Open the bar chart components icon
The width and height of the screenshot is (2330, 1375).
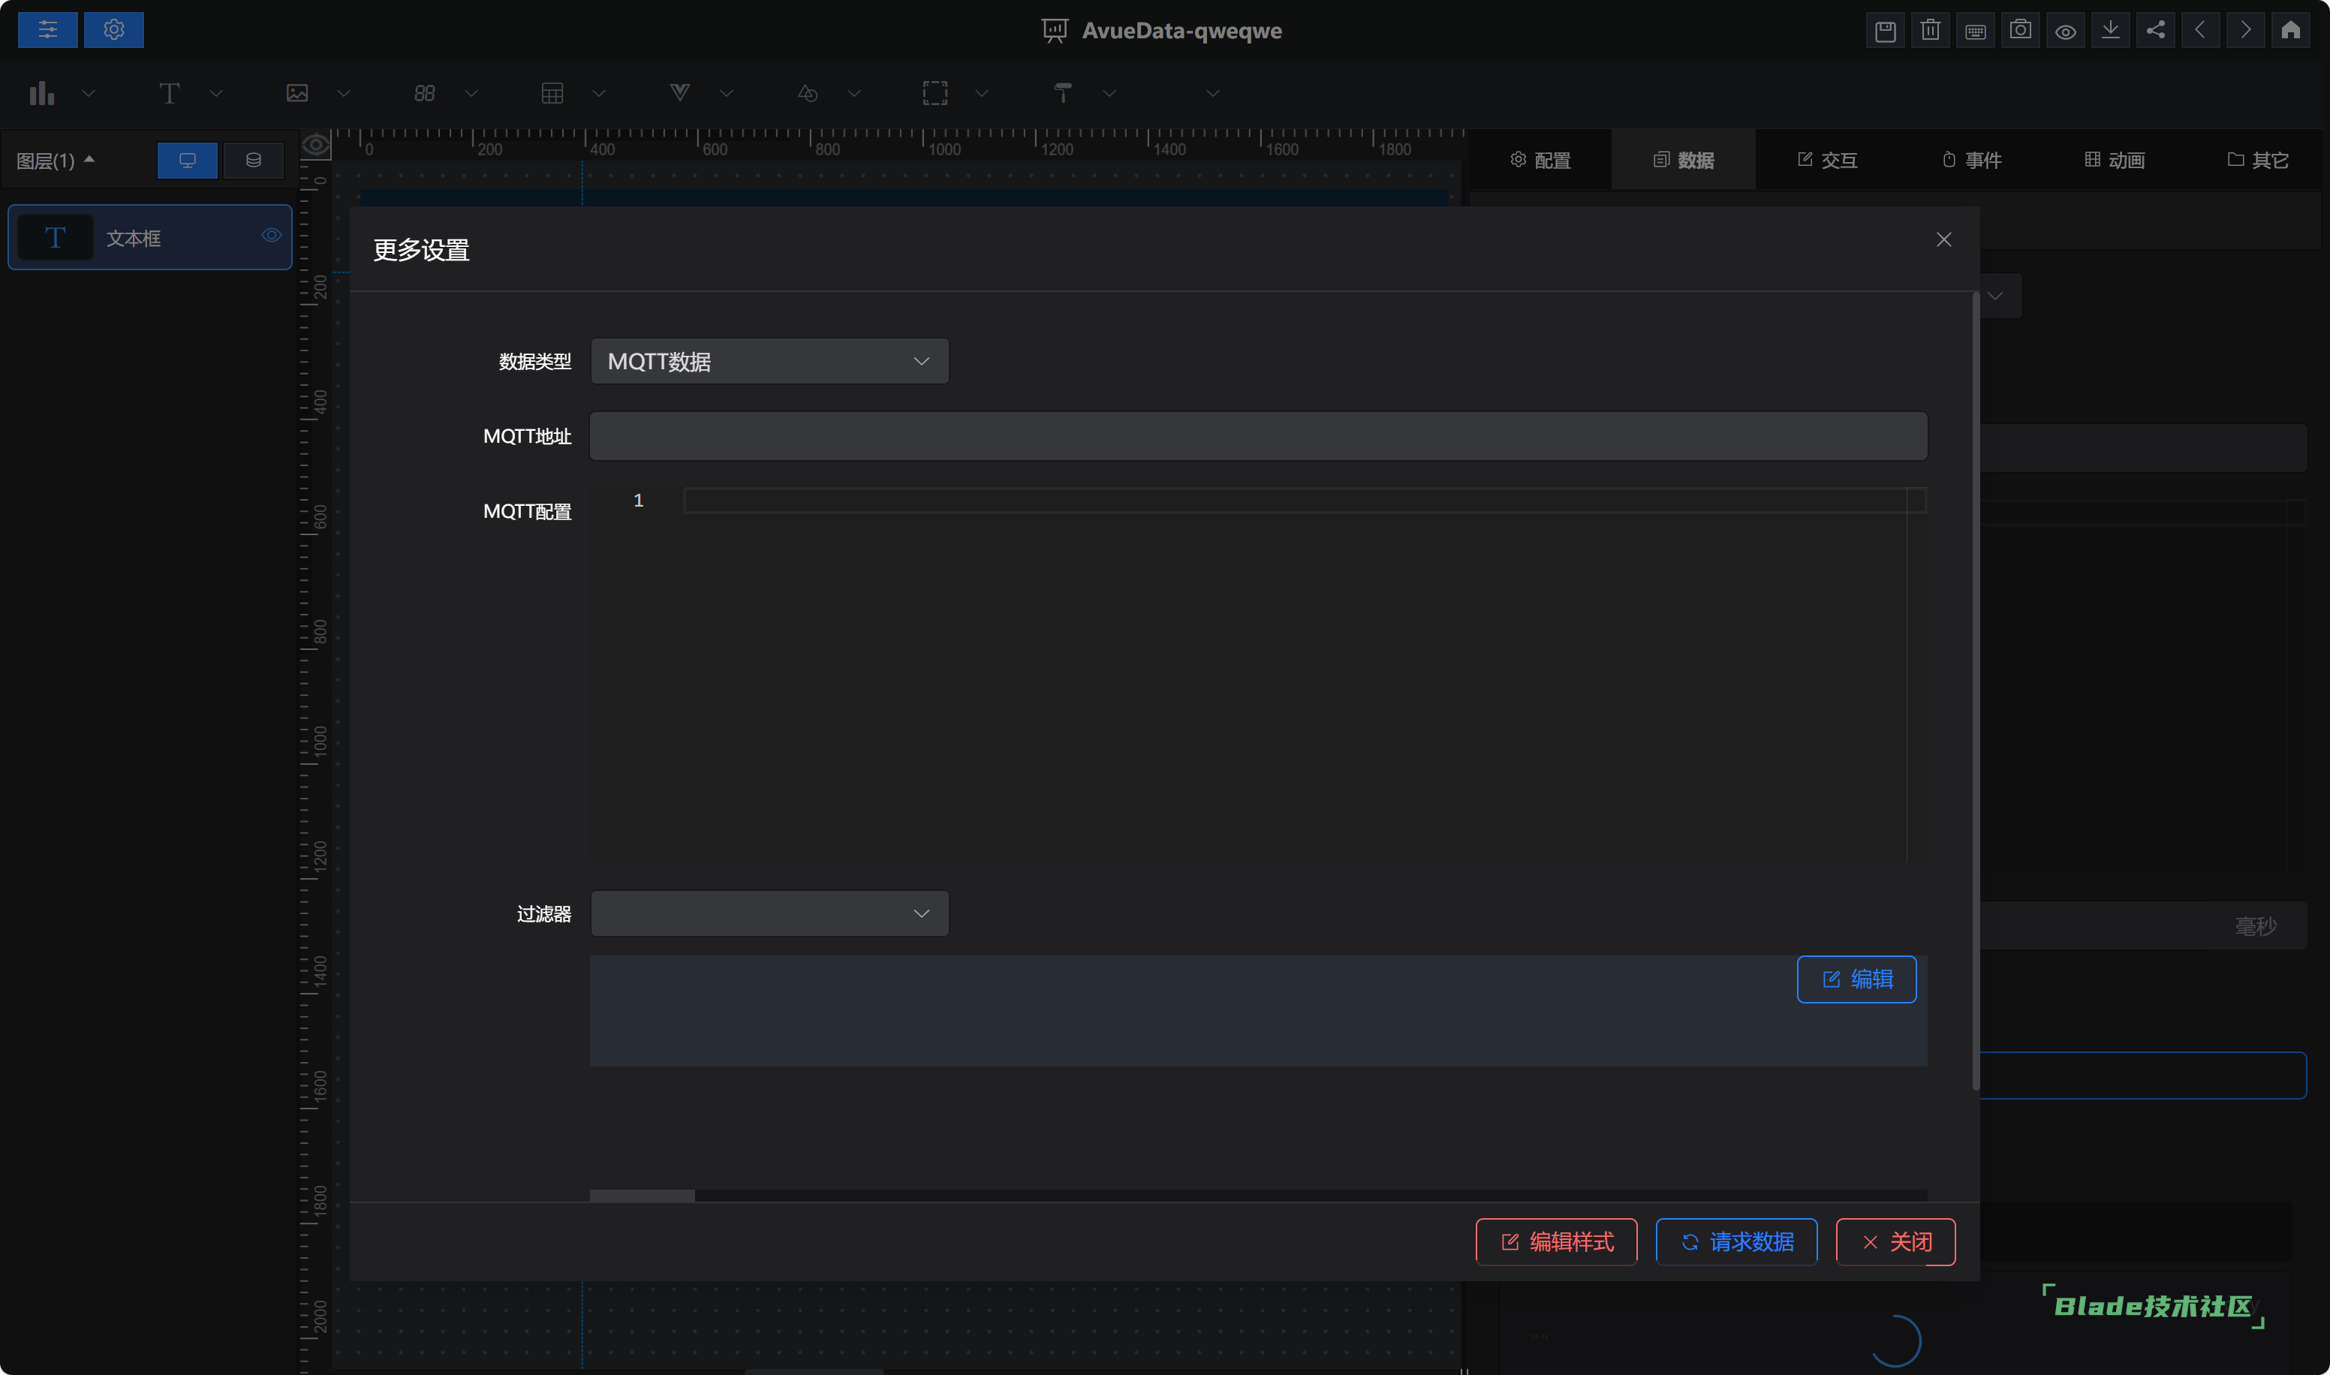click(42, 92)
